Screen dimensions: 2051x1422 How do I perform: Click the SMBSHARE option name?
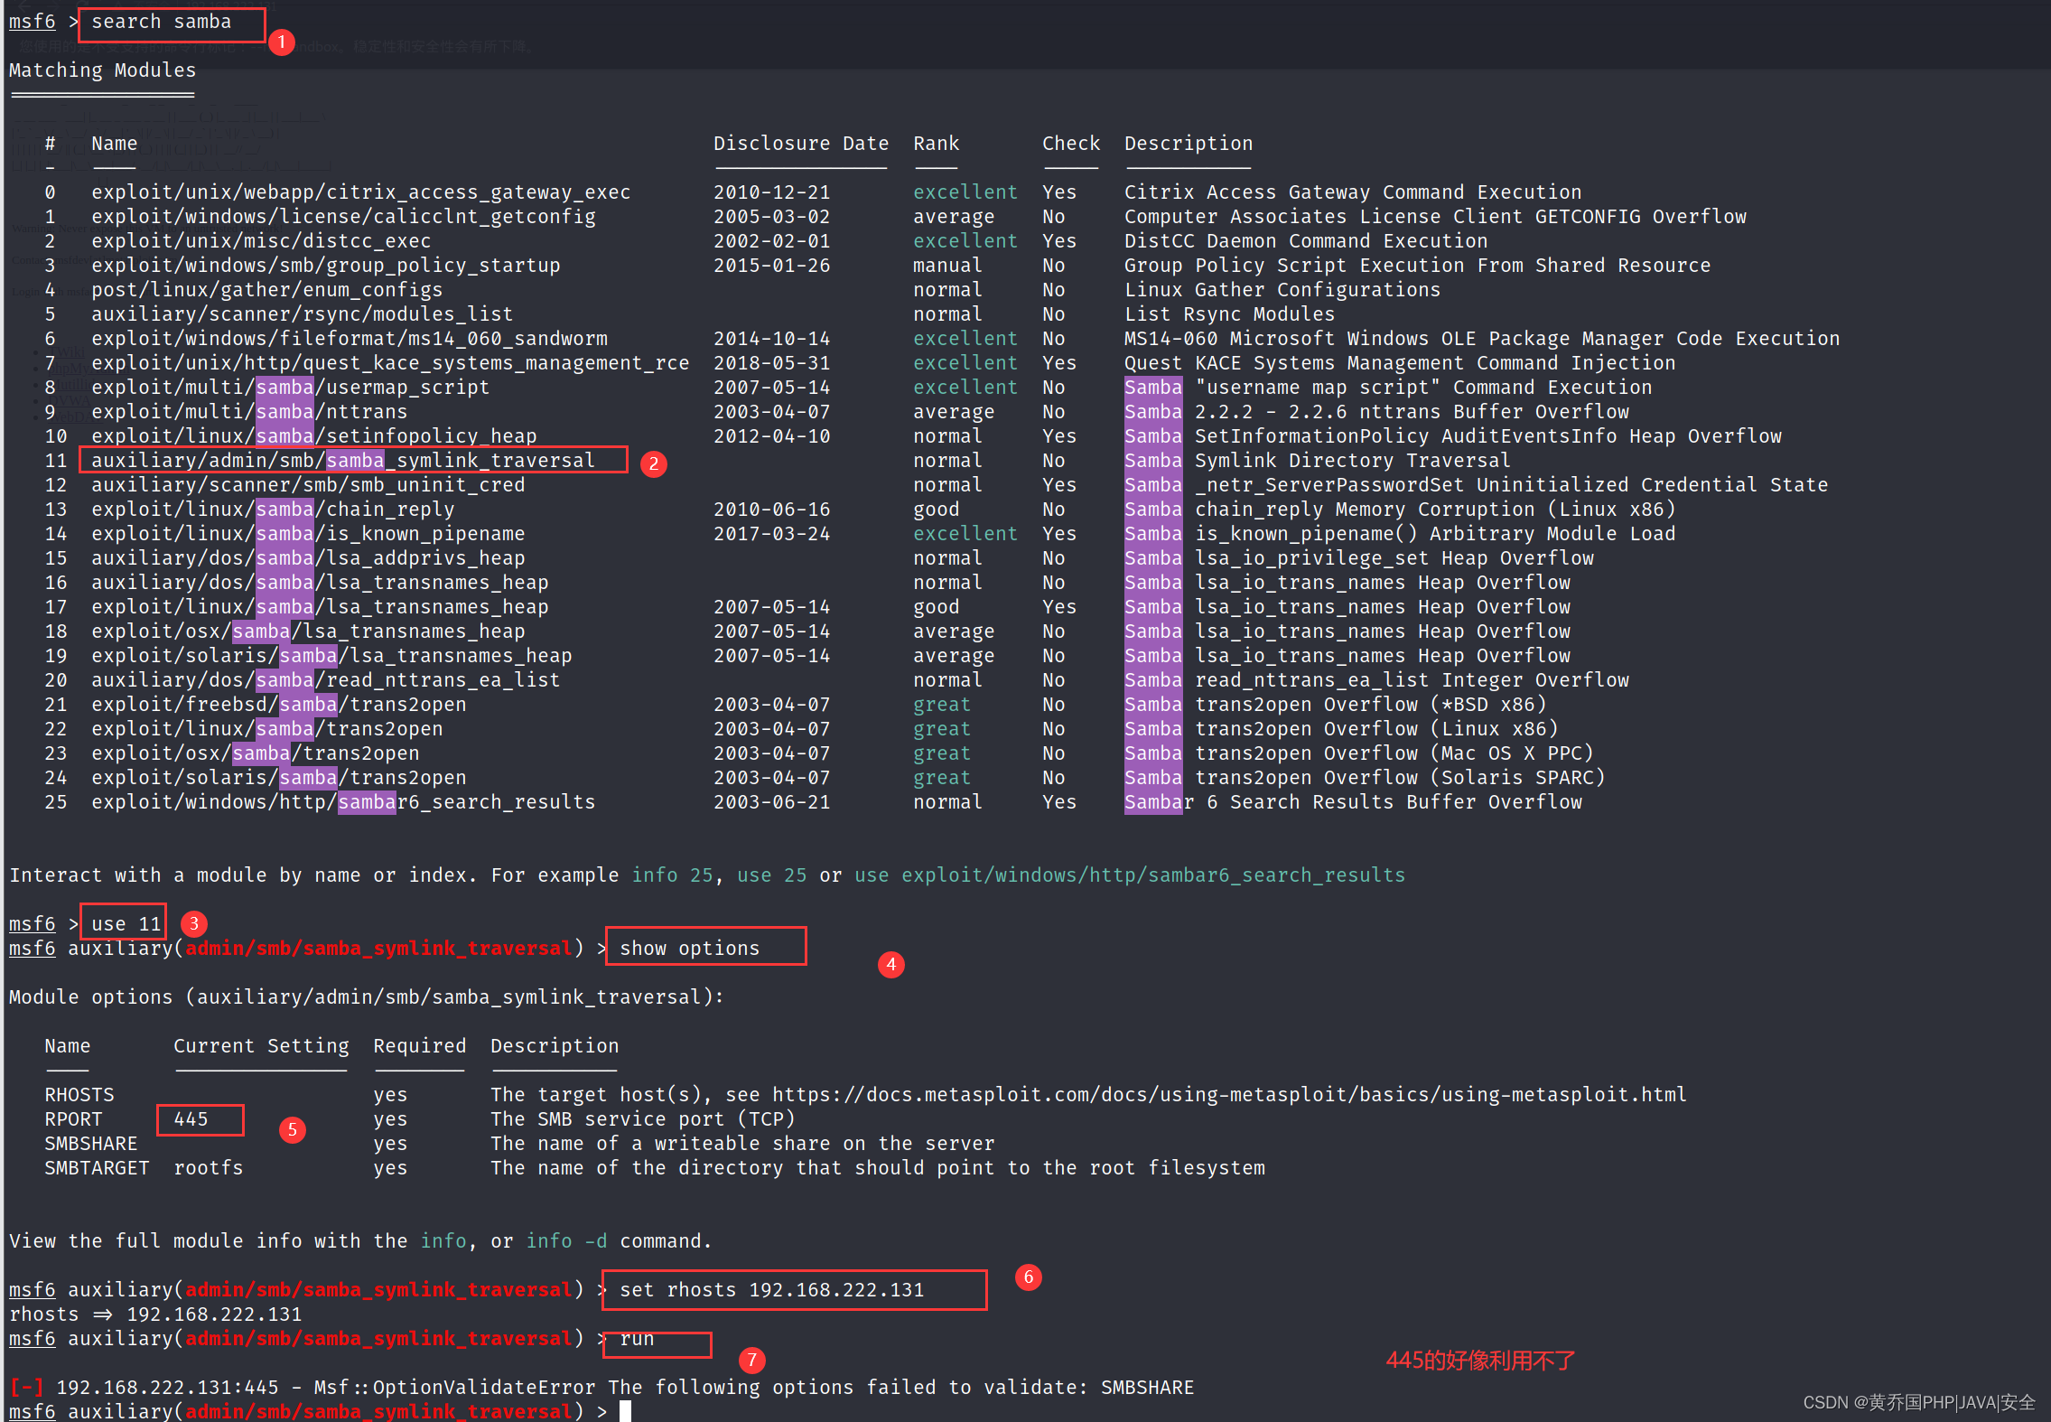tap(91, 1144)
